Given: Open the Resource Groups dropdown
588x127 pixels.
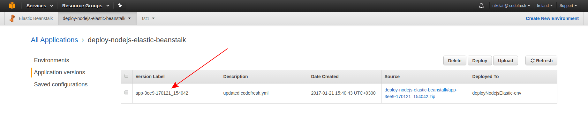Looking at the screenshot, I should pos(85,6).
